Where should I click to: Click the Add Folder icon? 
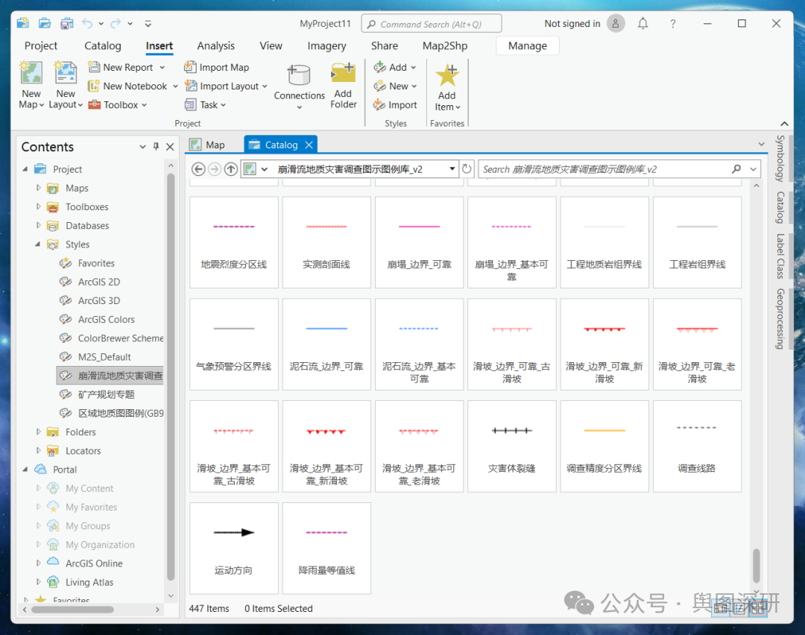[x=344, y=73]
